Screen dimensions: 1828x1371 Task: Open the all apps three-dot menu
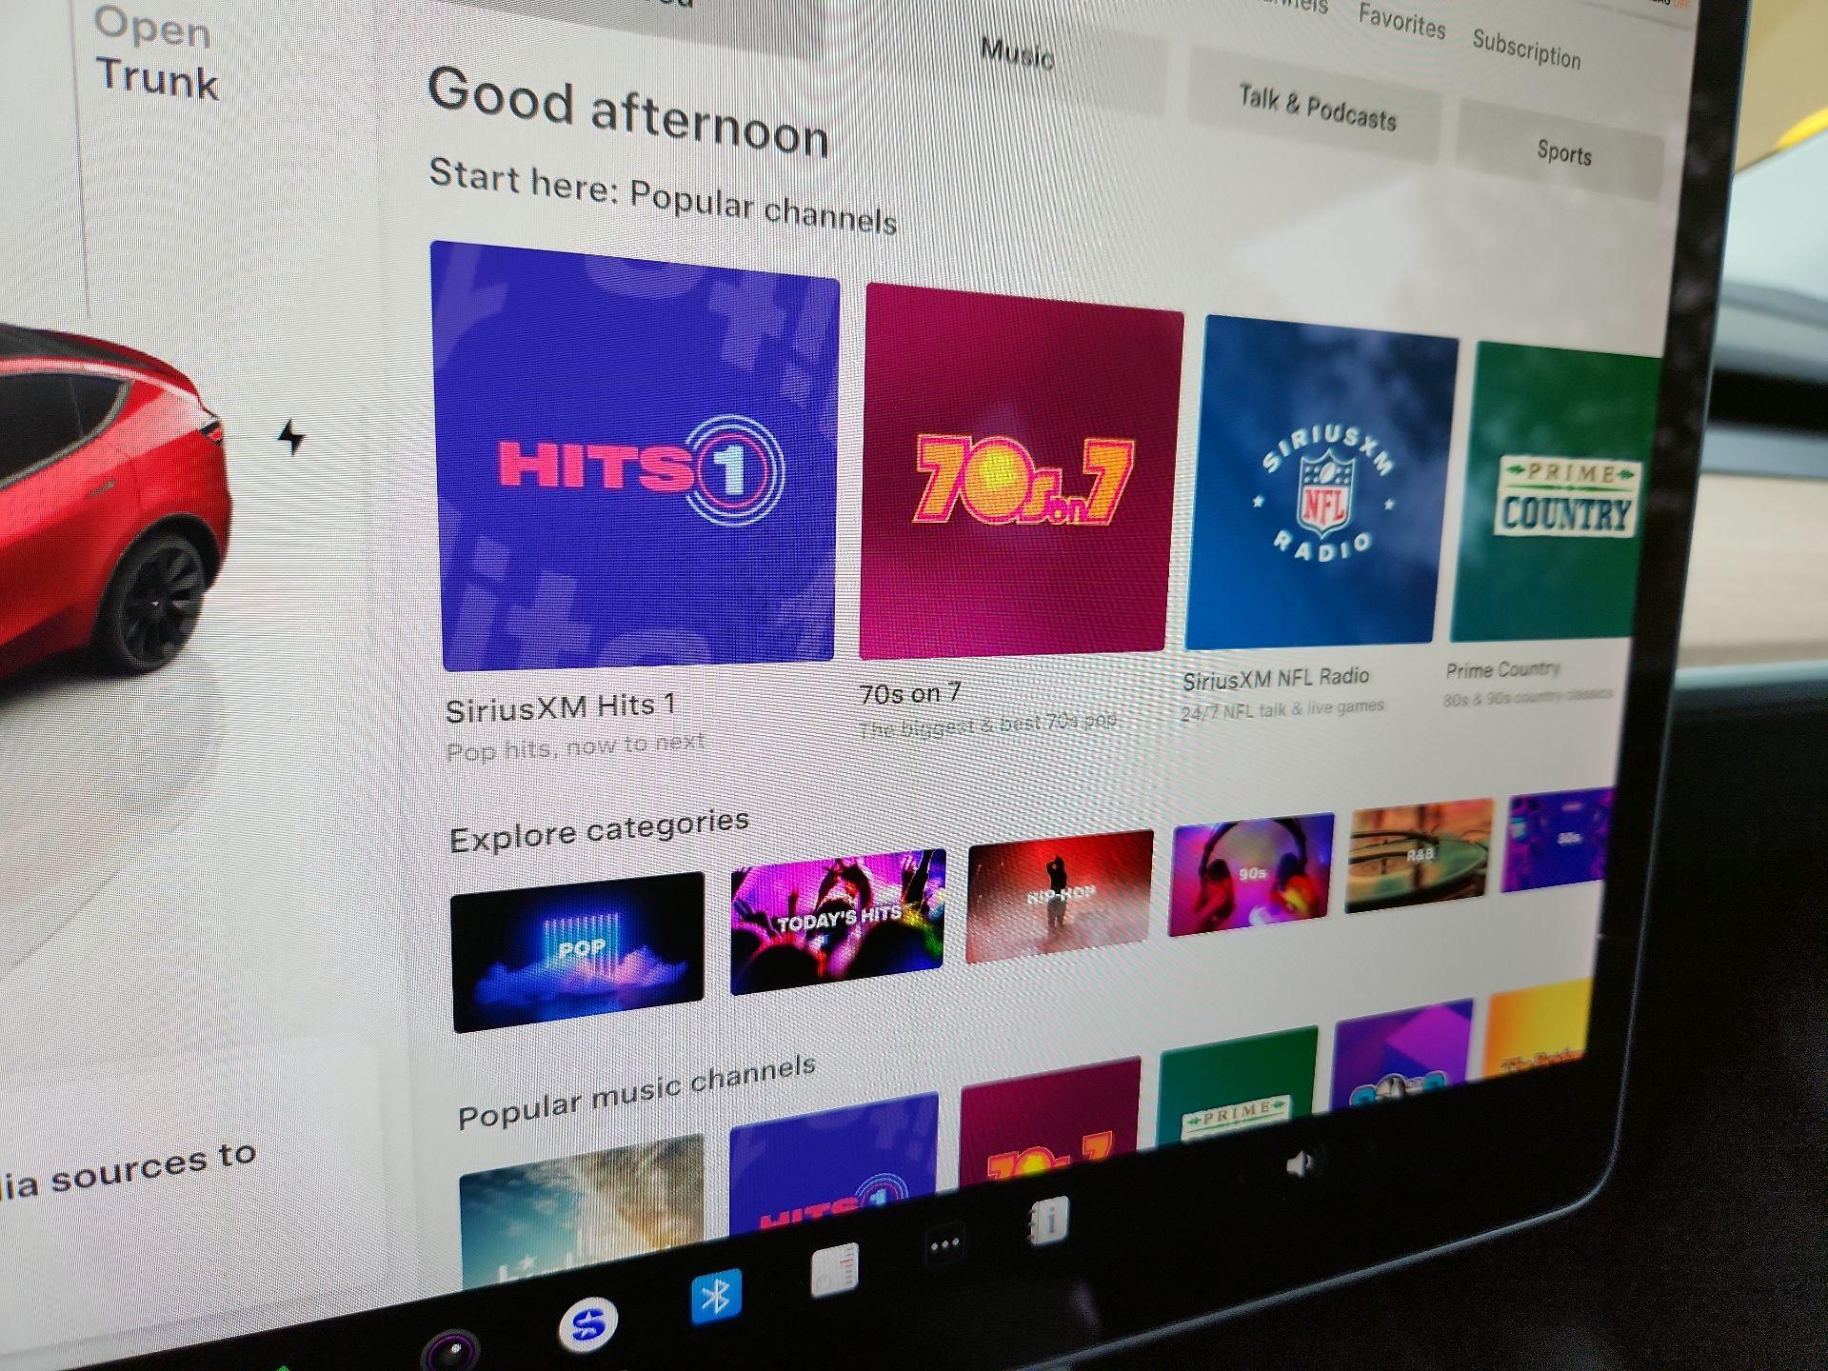[x=944, y=1244]
